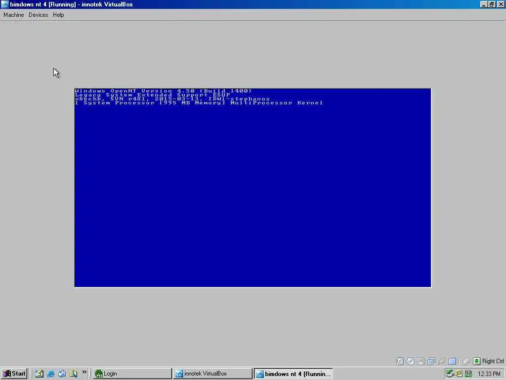Click the mouse integration indicator icon
Screen dimensions: 506x380
click(x=466, y=361)
